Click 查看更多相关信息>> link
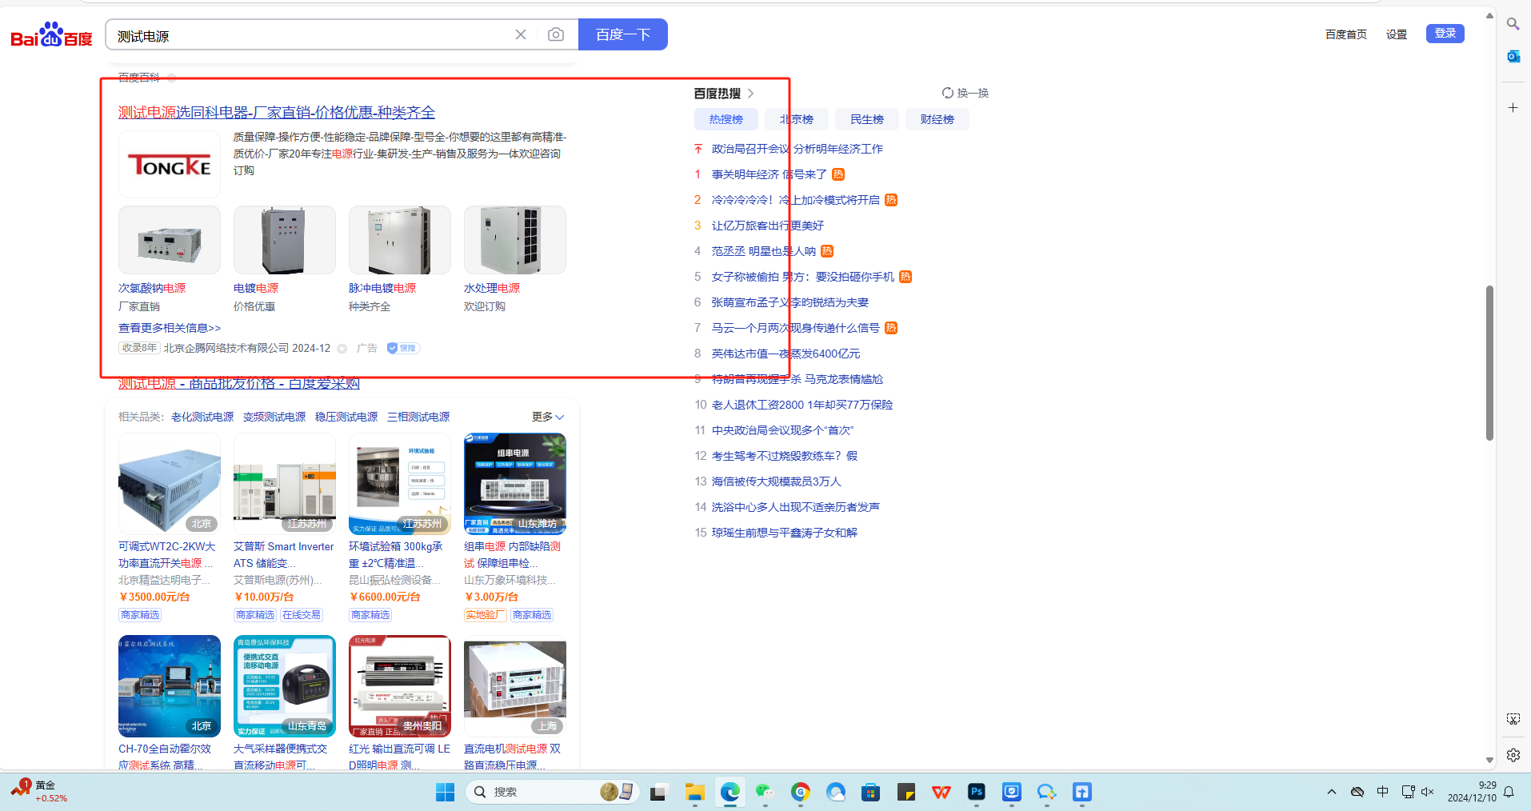 click(x=170, y=328)
